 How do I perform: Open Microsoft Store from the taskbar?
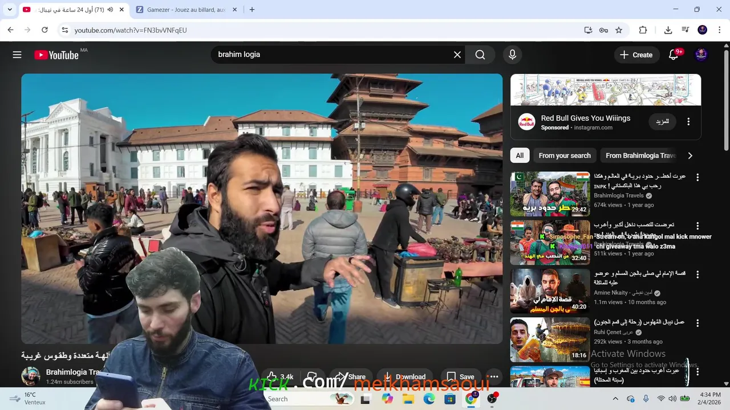450,399
